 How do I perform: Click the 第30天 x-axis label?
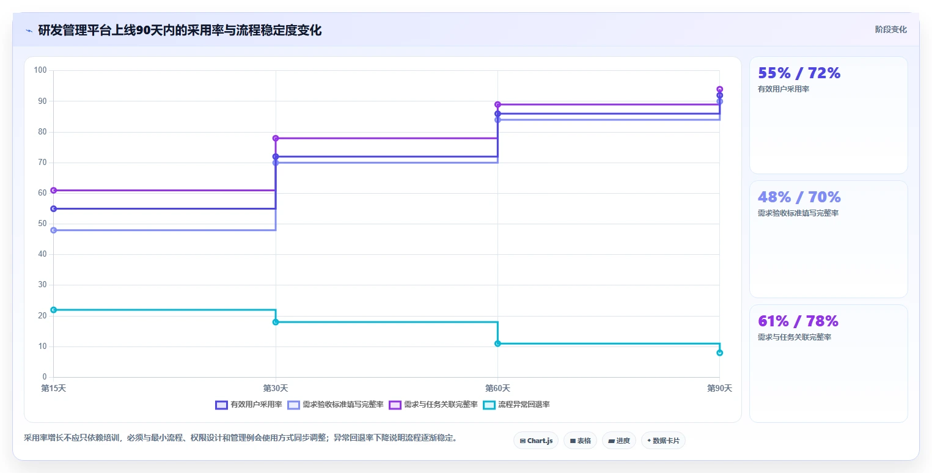[276, 388]
